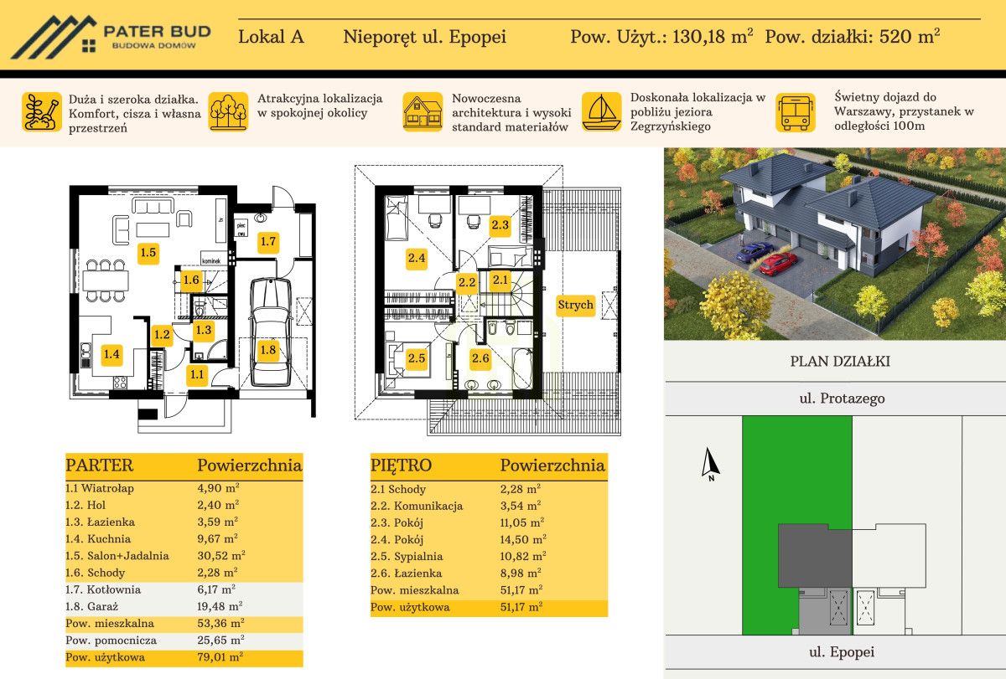1006x679 pixels.
Task: Select room label 1.5 on ground floor plan
Action: 148,252
